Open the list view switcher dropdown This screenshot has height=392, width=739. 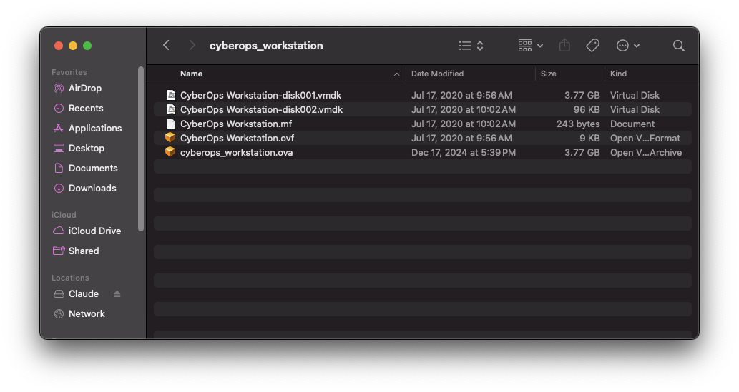coord(471,46)
